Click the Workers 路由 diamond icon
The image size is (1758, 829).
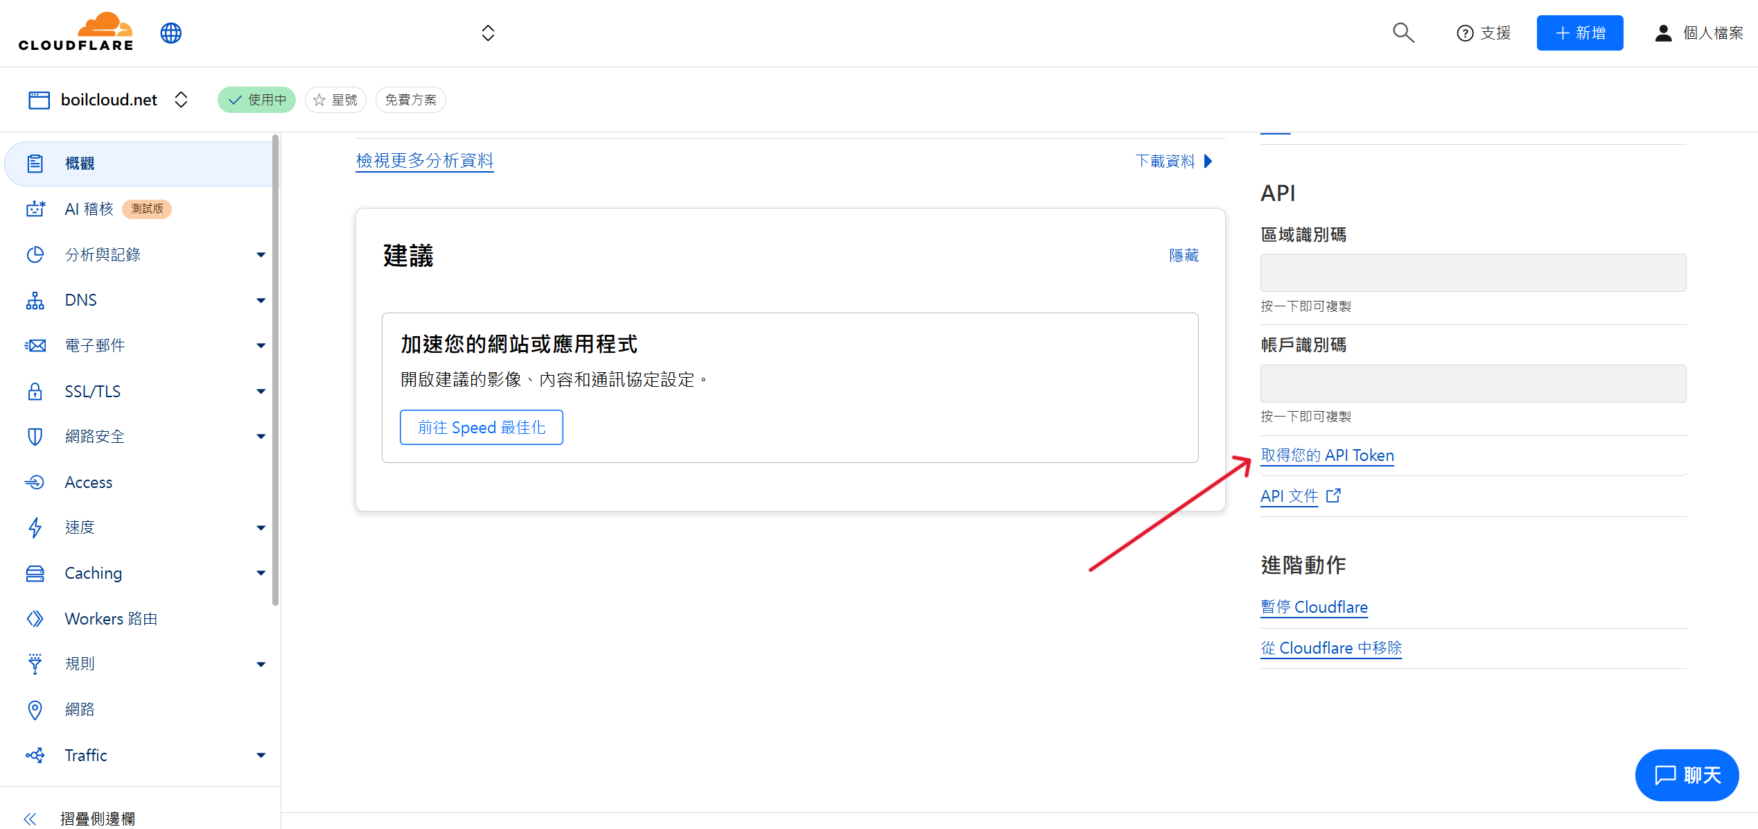coord(35,618)
